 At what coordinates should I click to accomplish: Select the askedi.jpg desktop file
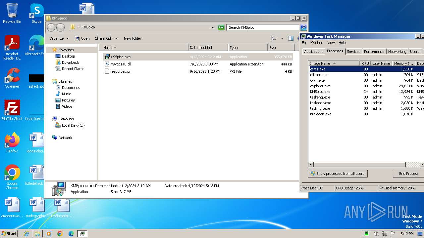pyautogui.click(x=36, y=81)
